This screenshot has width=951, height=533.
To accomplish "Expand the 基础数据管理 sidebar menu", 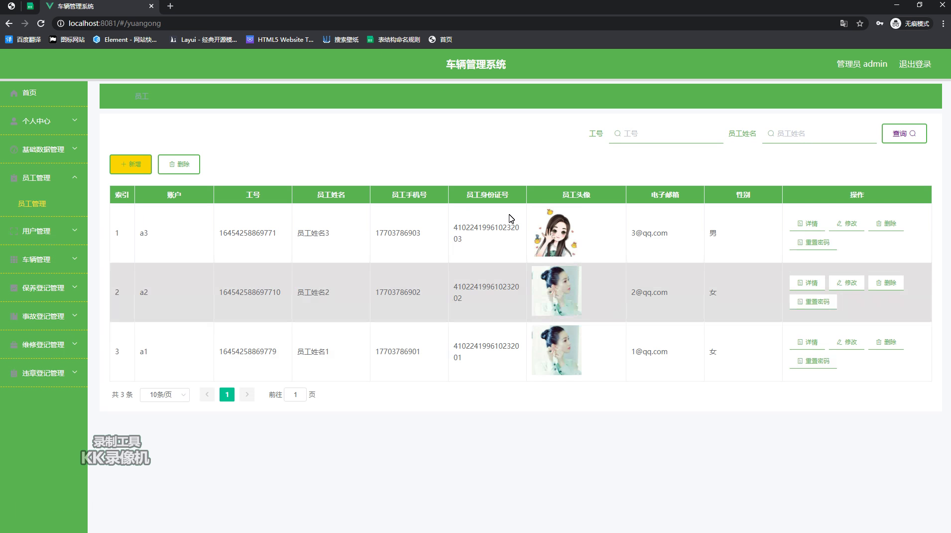I will [44, 149].
